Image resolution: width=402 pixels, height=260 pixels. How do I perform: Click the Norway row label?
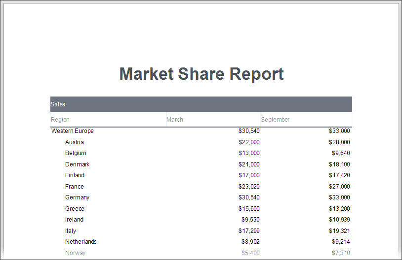click(x=75, y=253)
